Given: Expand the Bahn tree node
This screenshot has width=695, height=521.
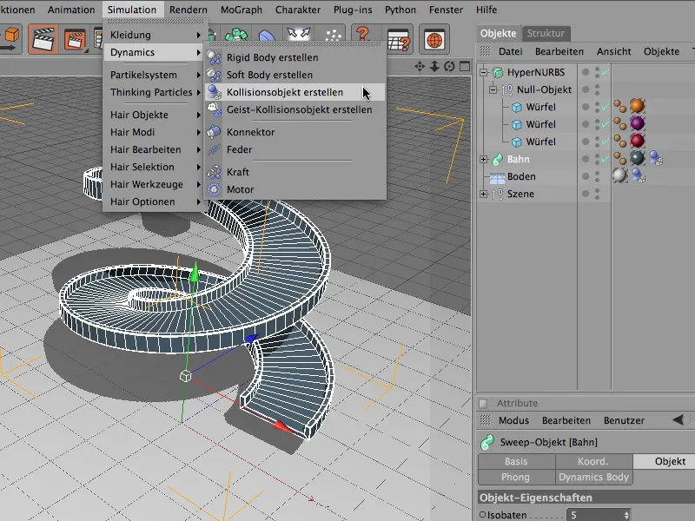Looking at the screenshot, I should click(484, 159).
